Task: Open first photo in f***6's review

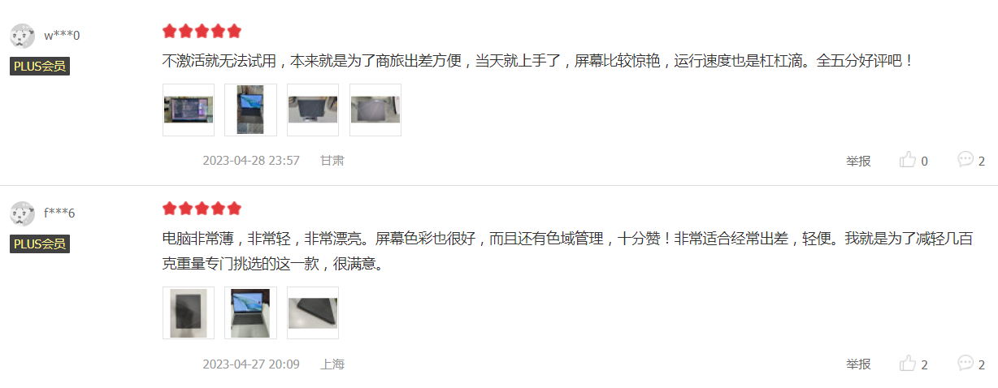Action: pos(189,313)
